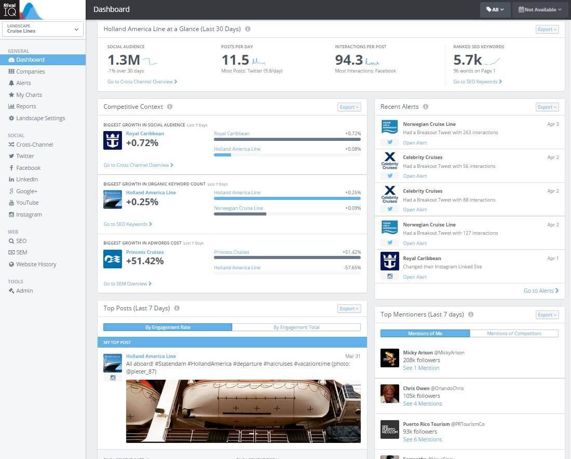Switch to Mentions of Competitors

pyautogui.click(x=514, y=333)
